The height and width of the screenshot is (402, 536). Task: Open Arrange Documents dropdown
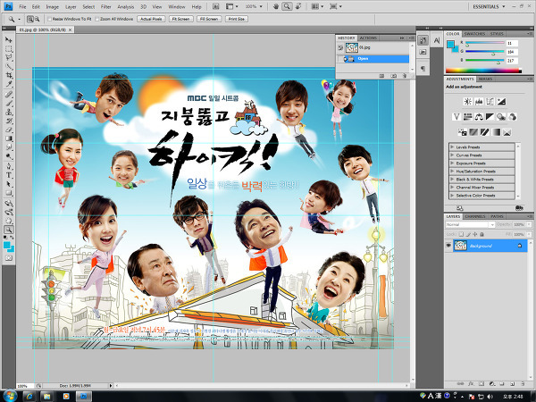(317, 6)
